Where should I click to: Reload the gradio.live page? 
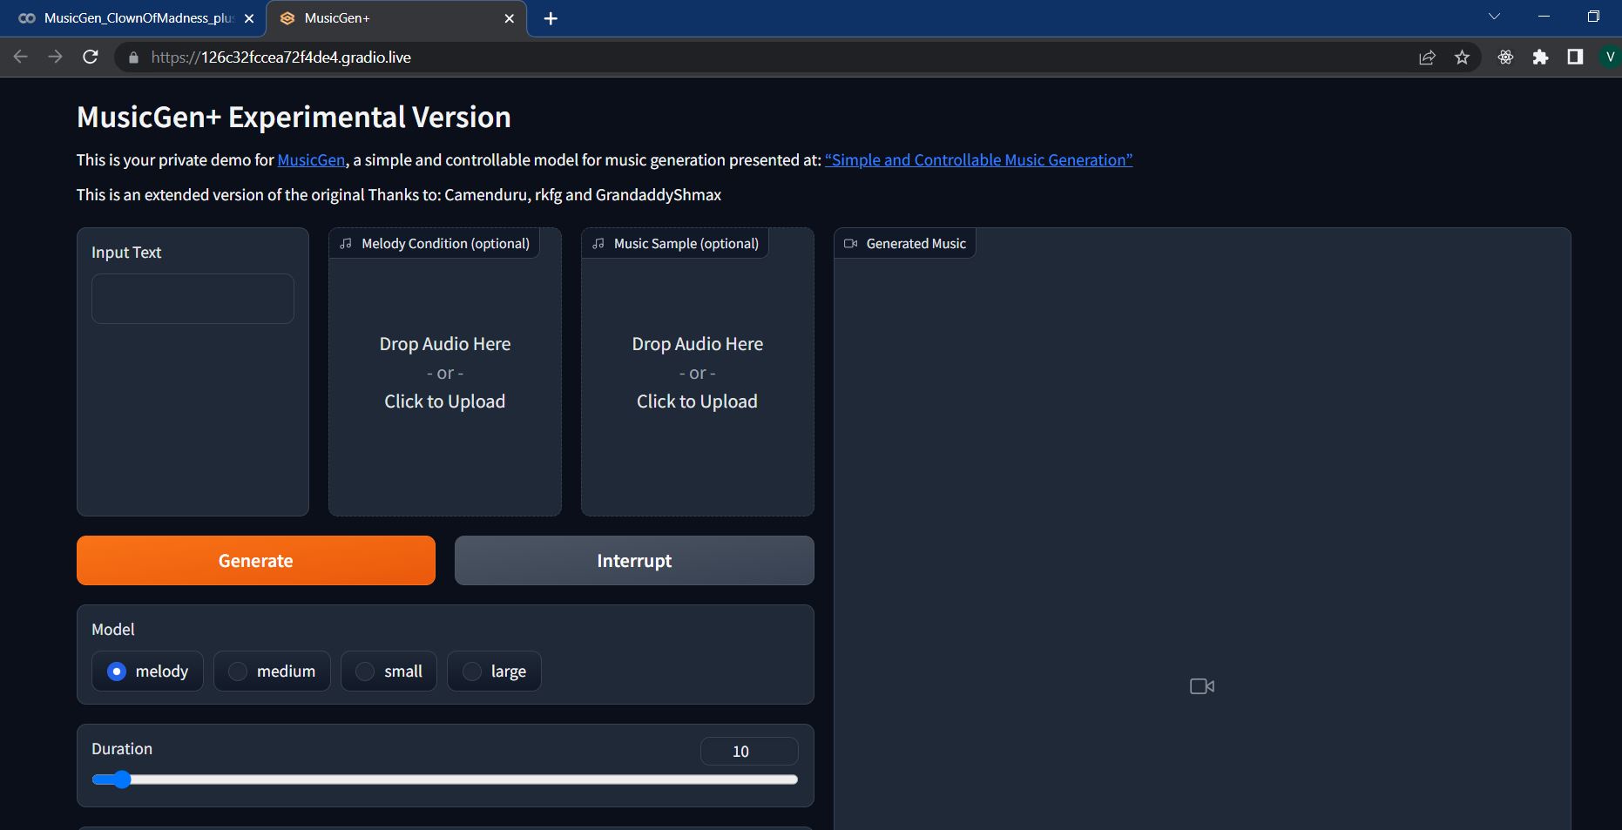point(90,57)
